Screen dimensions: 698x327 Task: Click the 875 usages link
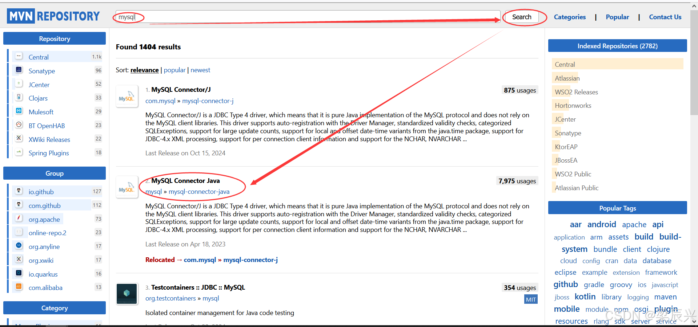click(520, 90)
